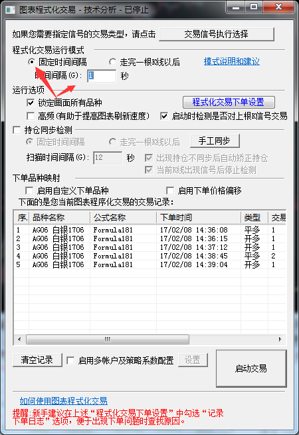Image resolution: width=299 pixels, height=435 pixels.
Task: Click the horizontal scrollbar thumb of records list
Action: coord(108,339)
